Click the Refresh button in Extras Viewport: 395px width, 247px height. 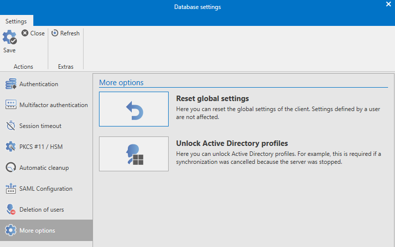66,33
